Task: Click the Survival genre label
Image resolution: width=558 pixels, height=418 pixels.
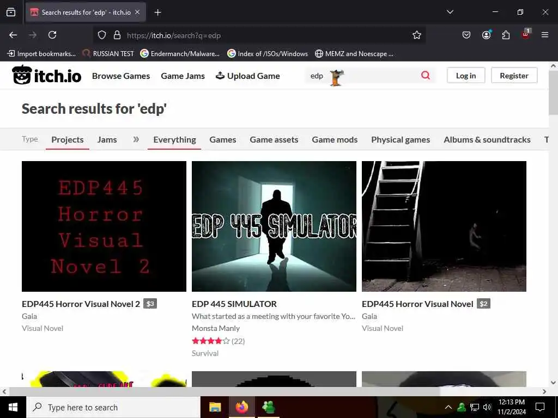Action: (205, 353)
